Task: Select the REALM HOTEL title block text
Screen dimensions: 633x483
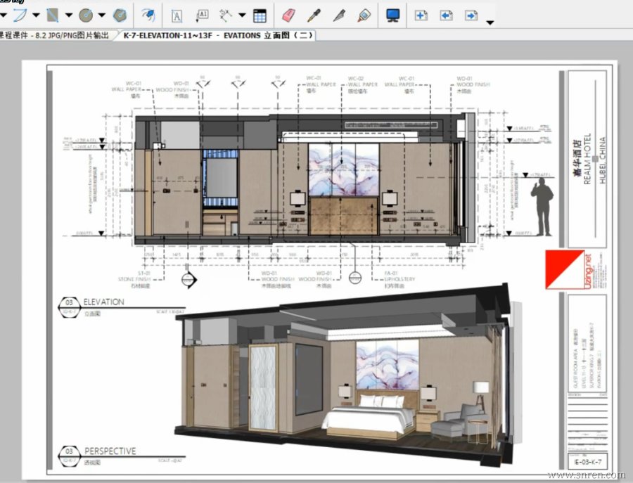Action: (x=587, y=159)
